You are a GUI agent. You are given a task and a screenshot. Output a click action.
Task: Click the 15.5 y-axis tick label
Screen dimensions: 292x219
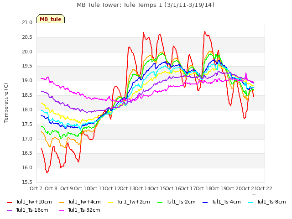pos(27,182)
